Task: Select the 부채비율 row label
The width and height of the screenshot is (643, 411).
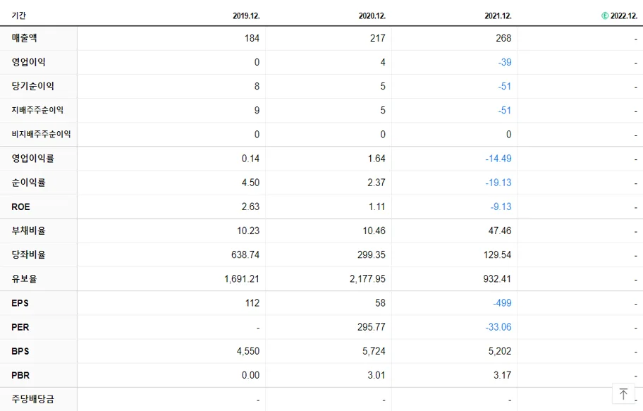Action: (x=28, y=231)
